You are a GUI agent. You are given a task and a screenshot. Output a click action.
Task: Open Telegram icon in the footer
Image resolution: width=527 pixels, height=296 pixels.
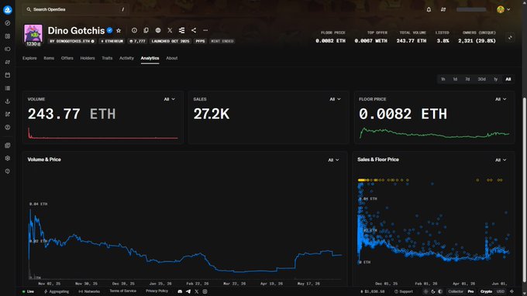point(188,291)
